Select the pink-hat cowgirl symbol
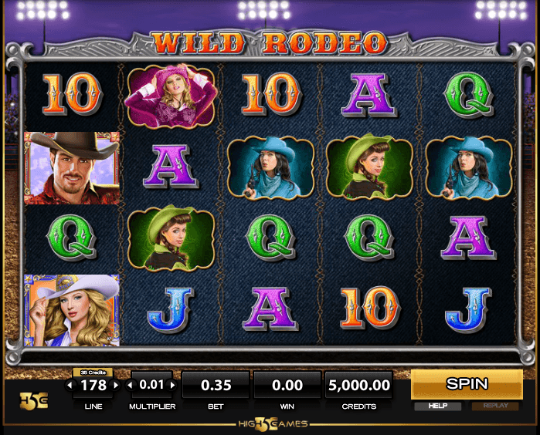 click(171, 96)
